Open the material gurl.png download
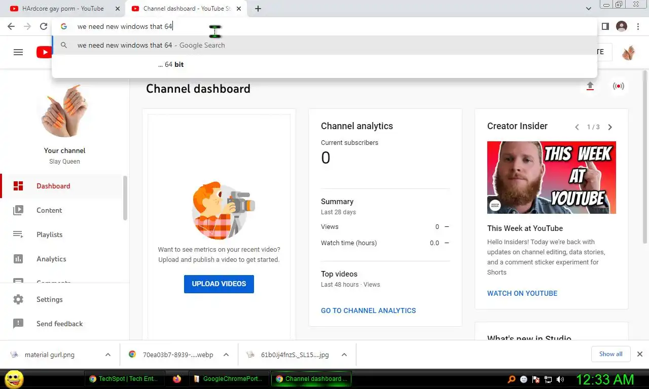The width and height of the screenshot is (649, 389). click(x=50, y=355)
